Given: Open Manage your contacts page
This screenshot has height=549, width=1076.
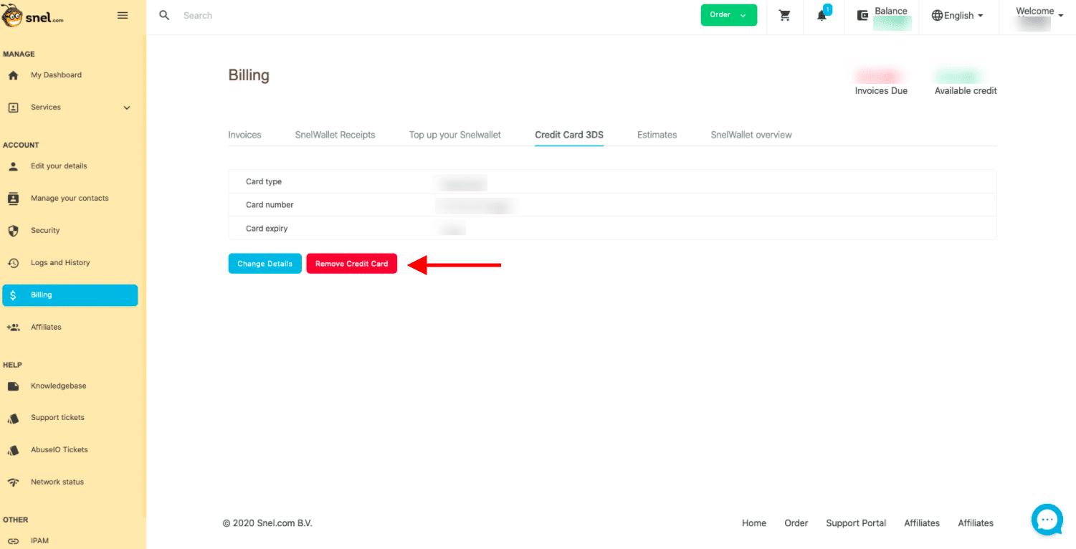Looking at the screenshot, I should 70,199.
